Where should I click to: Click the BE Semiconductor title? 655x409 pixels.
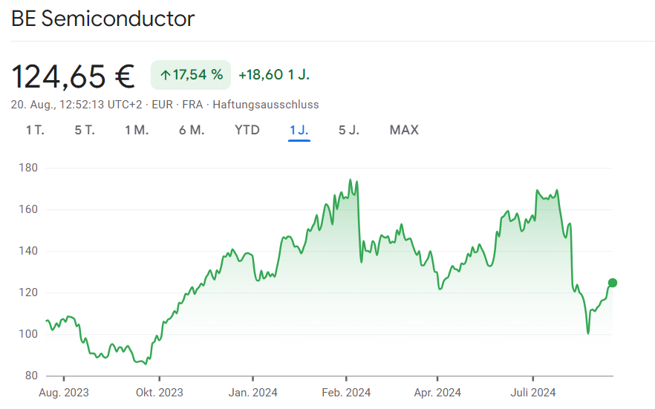click(102, 19)
